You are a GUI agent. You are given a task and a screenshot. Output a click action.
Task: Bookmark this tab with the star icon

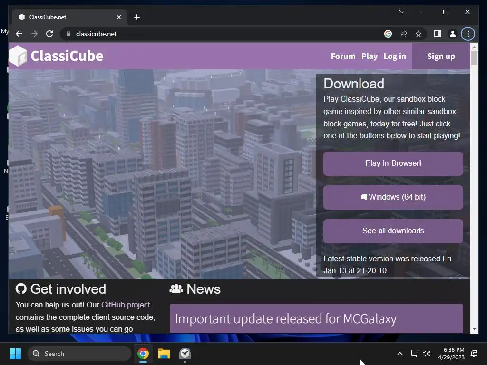pyautogui.click(x=419, y=34)
